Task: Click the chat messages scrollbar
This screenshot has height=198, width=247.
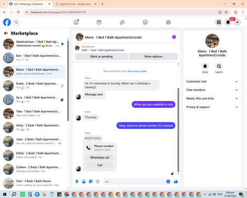Action: [x=178, y=130]
